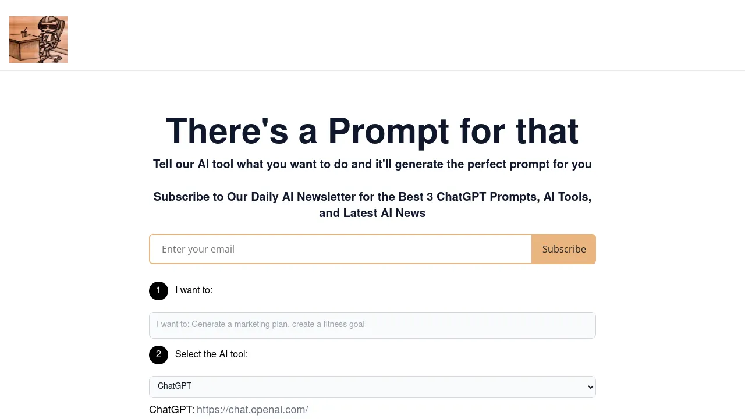The image size is (745, 419).
Task: Click the Subscribe button
Action: click(563, 249)
